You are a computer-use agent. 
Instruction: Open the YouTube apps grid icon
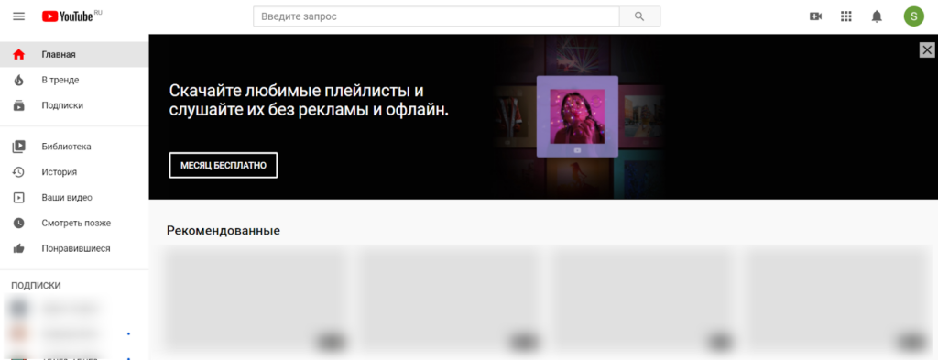[845, 16]
